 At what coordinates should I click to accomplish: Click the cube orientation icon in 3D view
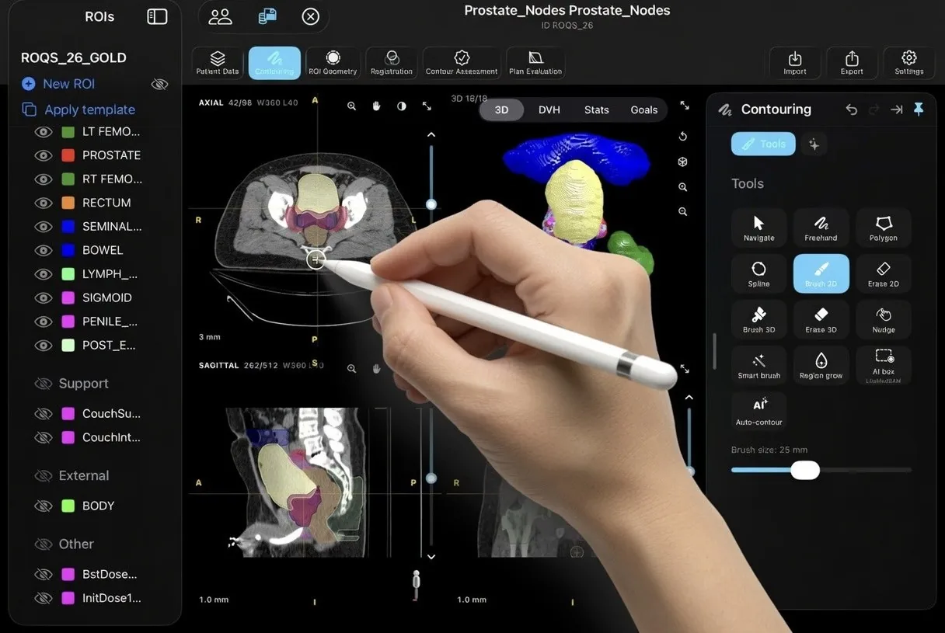point(682,162)
